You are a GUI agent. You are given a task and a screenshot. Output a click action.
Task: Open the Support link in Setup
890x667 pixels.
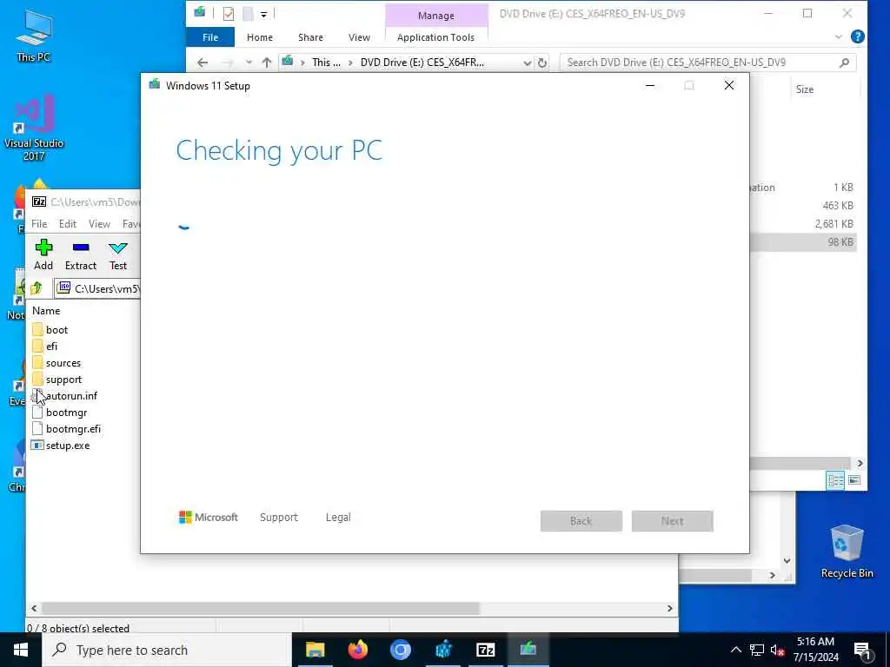pos(279,518)
